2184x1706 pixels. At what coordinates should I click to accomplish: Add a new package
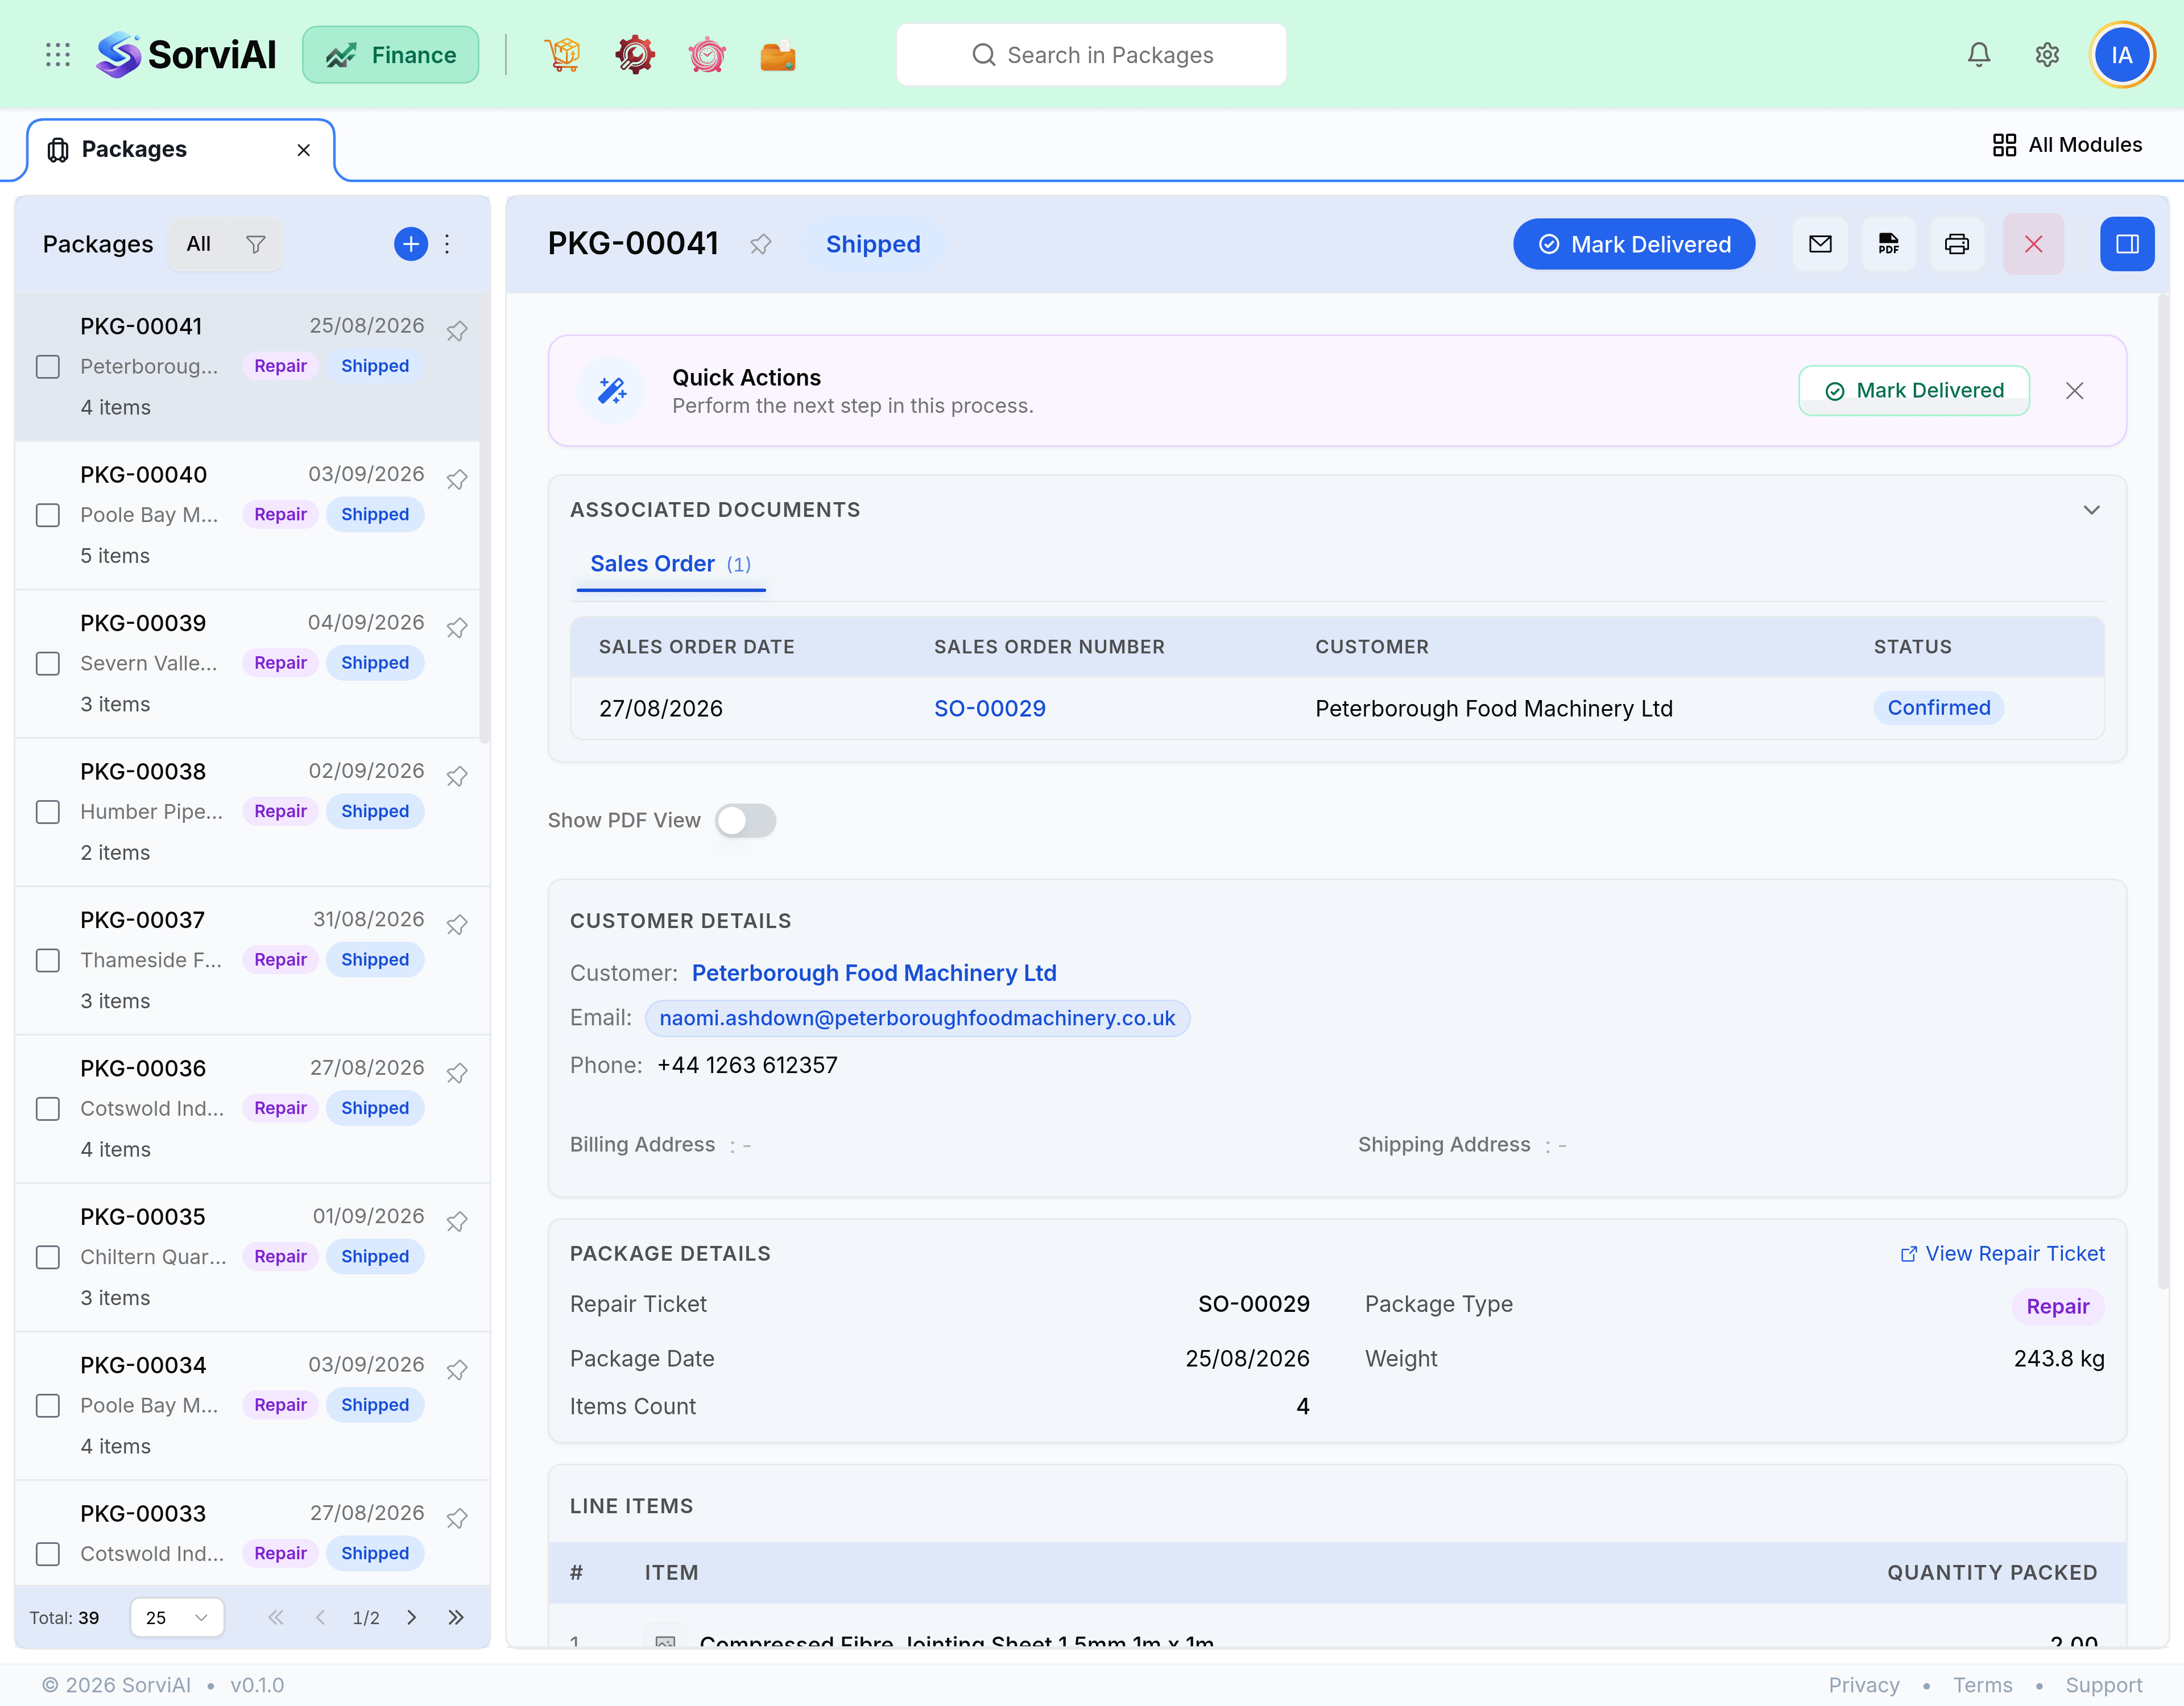pos(411,244)
